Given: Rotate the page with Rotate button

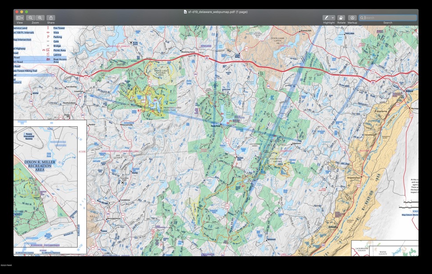Looking at the screenshot, I should click(x=341, y=18).
